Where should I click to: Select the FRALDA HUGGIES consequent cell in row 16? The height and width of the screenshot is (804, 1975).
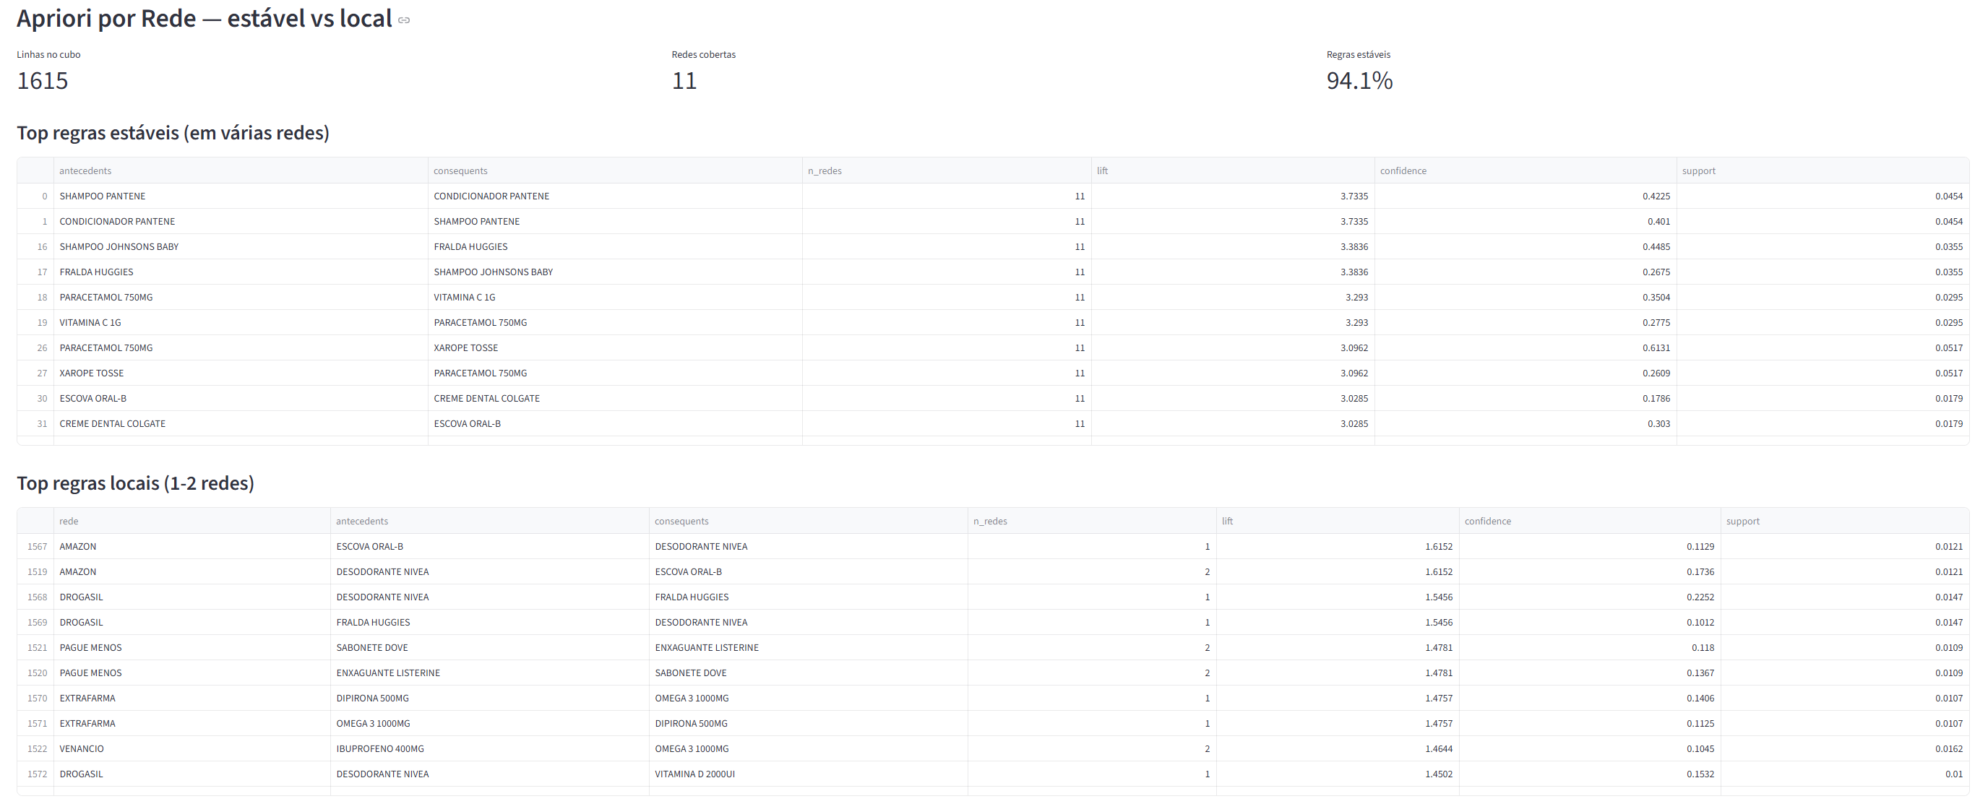pos(614,246)
